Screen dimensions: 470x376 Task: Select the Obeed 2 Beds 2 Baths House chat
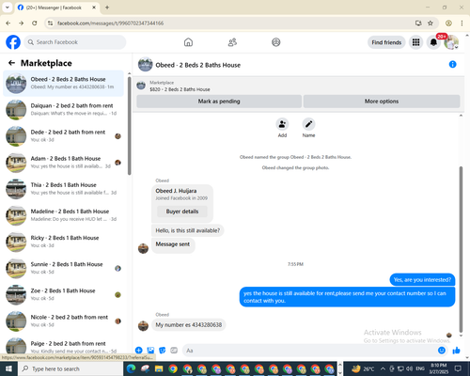pyautogui.click(x=64, y=83)
